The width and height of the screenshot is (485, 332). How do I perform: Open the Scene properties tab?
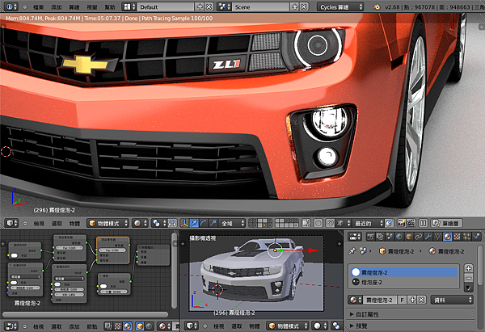tap(390, 237)
